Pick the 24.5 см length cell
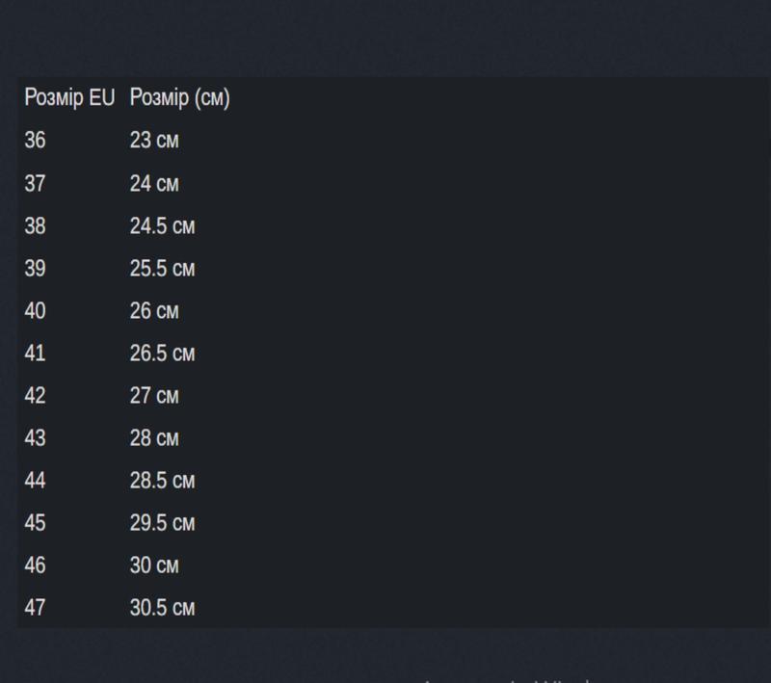The width and height of the screenshot is (771, 683). pos(162,226)
